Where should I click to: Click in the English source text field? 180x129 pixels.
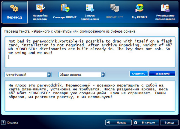(x=90, y=52)
